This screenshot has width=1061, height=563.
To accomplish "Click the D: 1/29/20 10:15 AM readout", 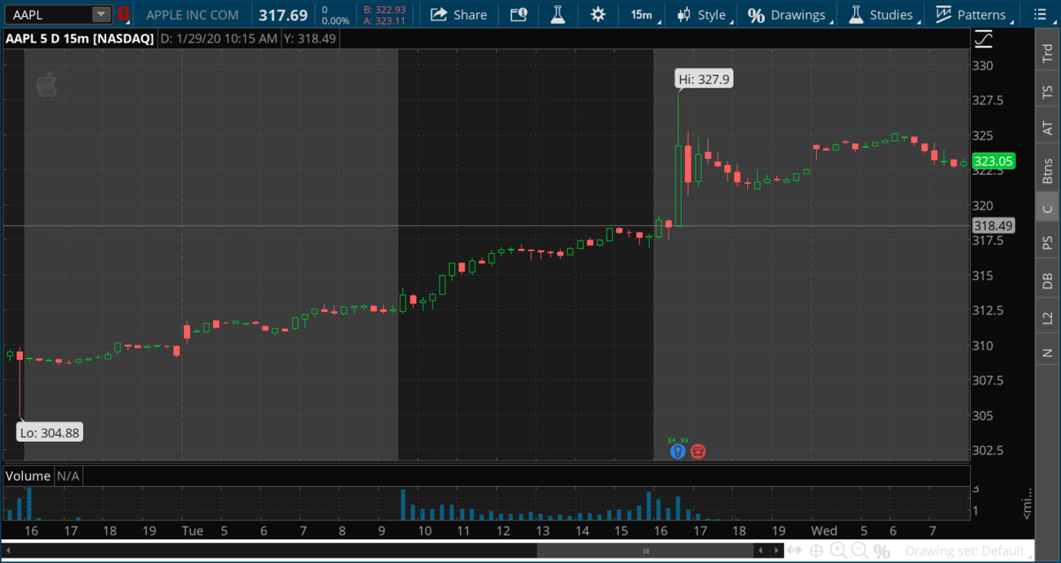I will [218, 39].
